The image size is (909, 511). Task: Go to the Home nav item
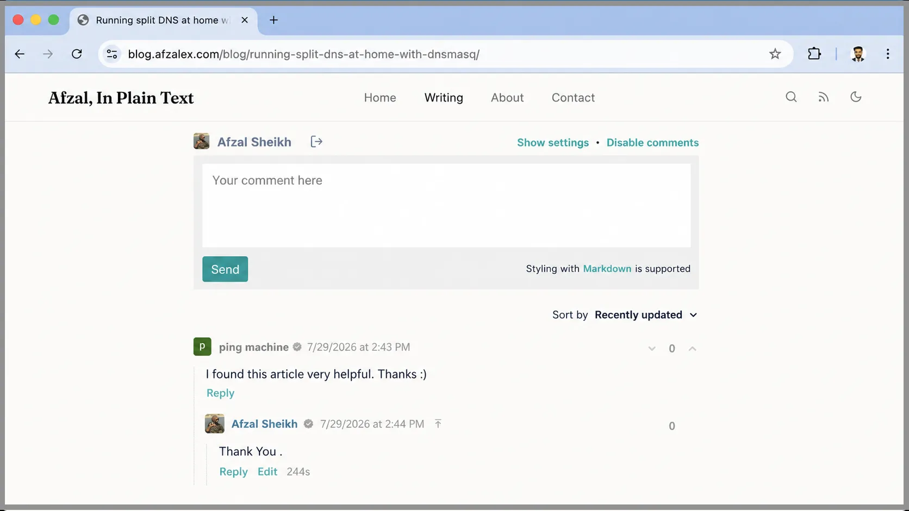(380, 98)
